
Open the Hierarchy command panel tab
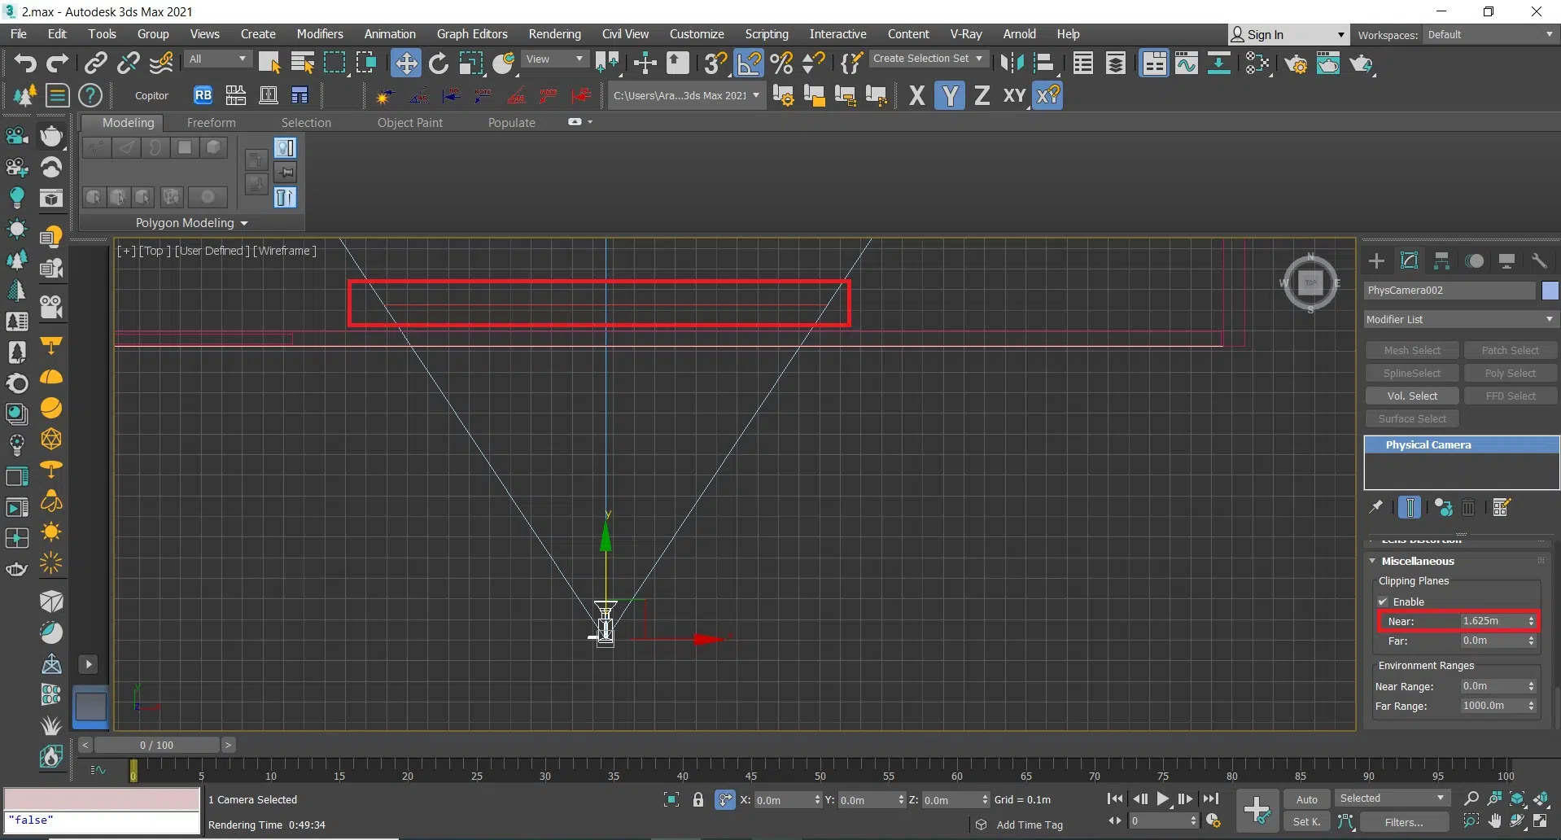1441,260
